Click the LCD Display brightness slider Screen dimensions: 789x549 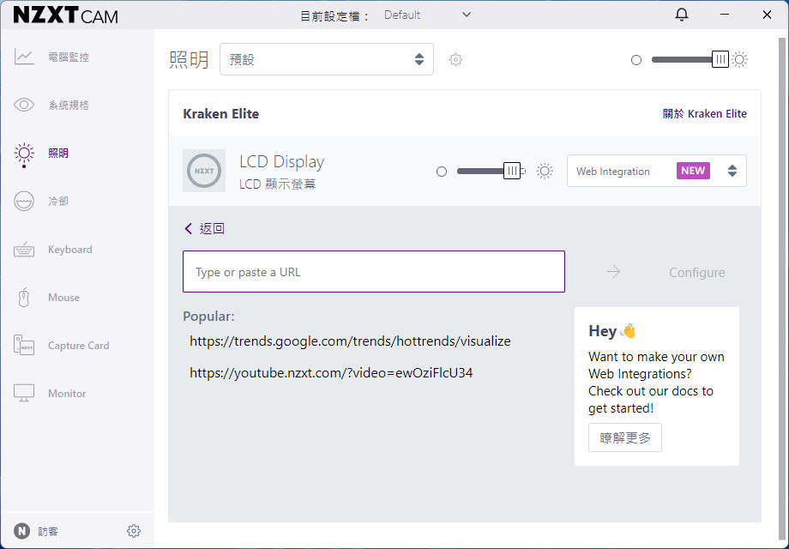(x=491, y=171)
